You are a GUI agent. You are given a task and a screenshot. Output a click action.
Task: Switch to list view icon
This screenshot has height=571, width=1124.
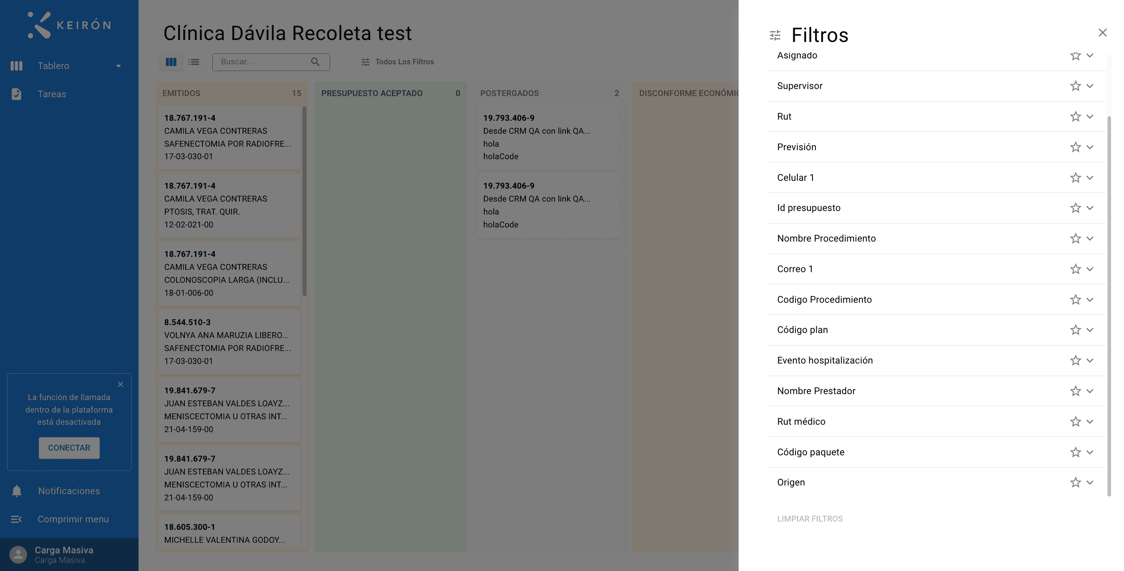coord(194,62)
